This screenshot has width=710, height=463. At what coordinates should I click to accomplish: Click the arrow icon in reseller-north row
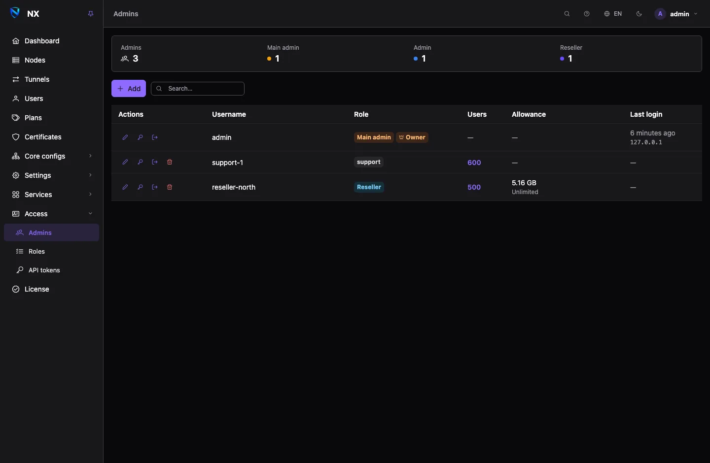[155, 187]
